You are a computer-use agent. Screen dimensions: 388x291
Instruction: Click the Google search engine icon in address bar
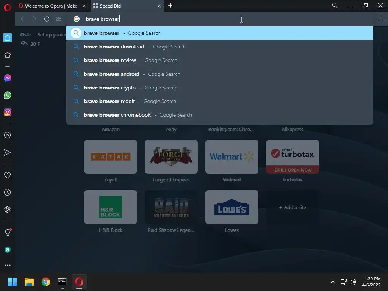[x=77, y=19]
